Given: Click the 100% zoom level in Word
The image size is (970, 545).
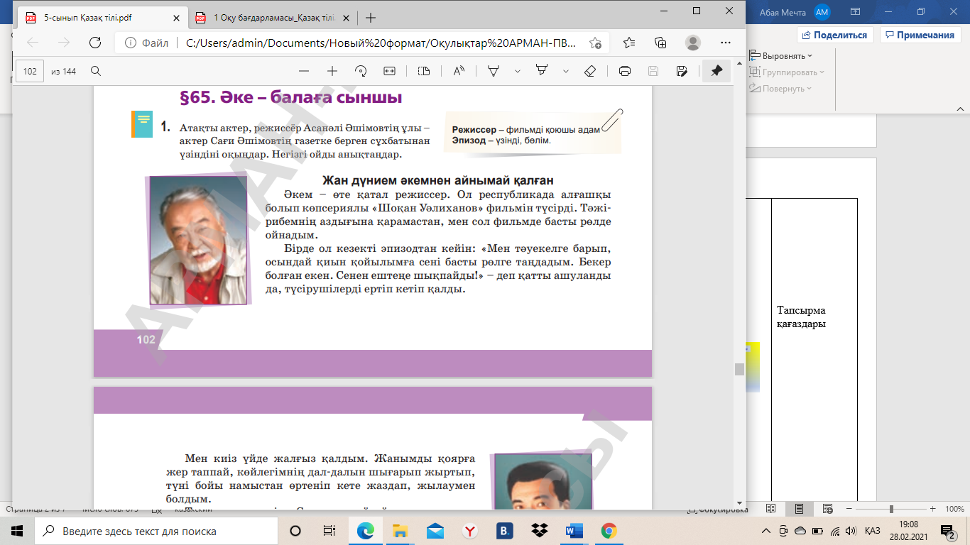Looking at the screenshot, I should click(954, 509).
